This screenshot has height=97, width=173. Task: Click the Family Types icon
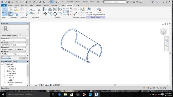16,14
